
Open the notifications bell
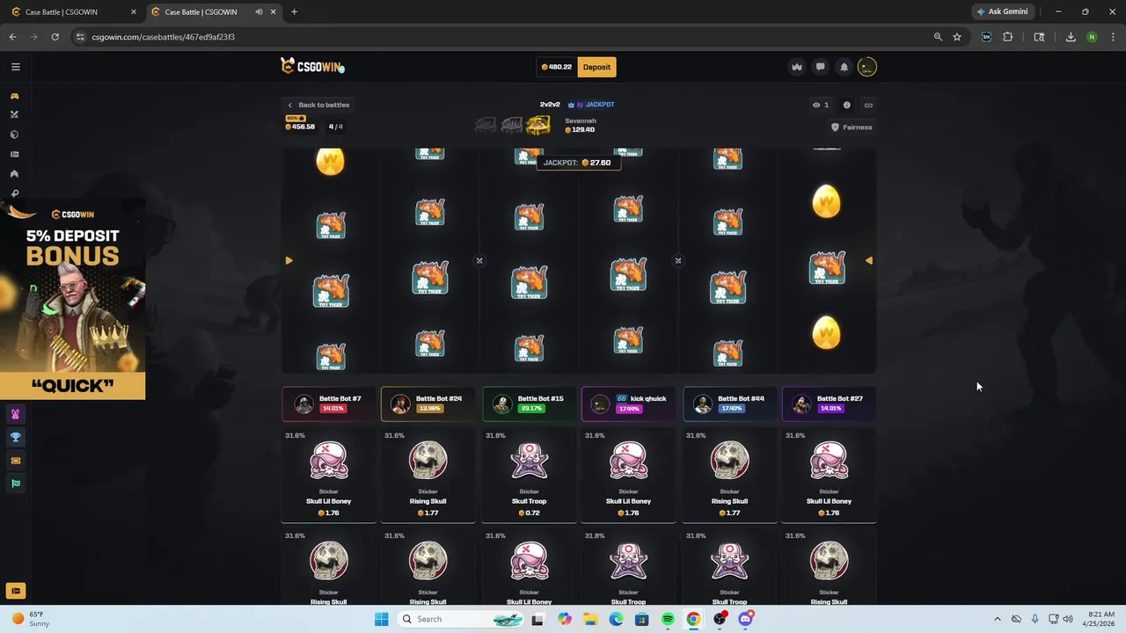click(x=844, y=67)
